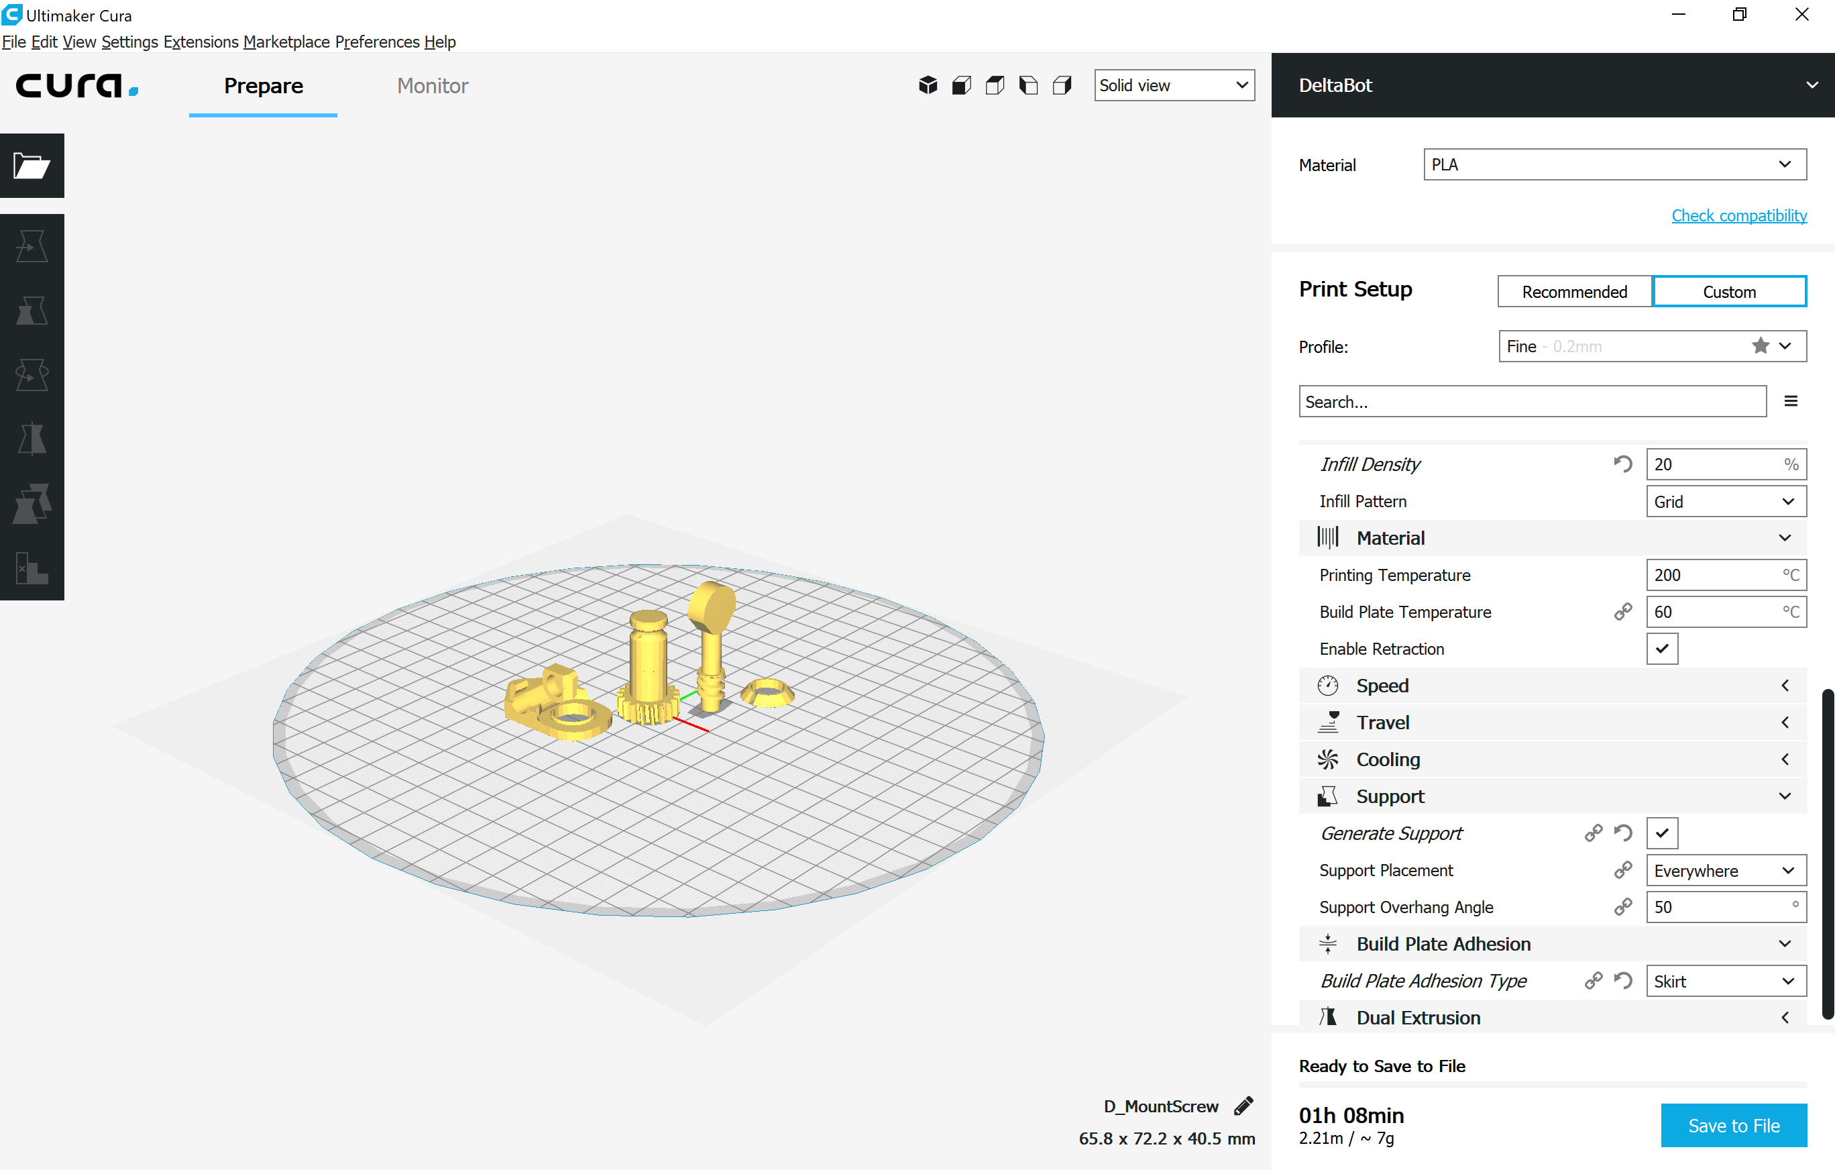Select the Support Blocker tool
Image resolution: width=1835 pixels, height=1170 pixels.
[32, 569]
